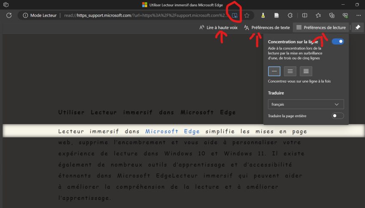Image resolution: width=365 pixels, height=208 pixels.
Task: Expand the français language dropdown
Action: pos(306,104)
